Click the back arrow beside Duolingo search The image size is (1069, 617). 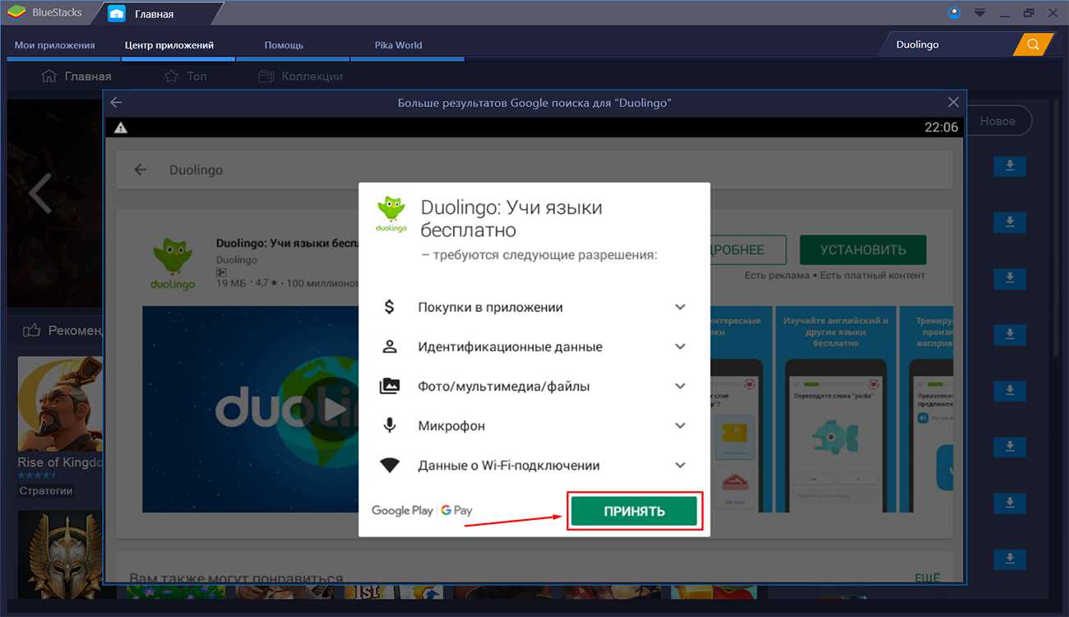coord(141,169)
